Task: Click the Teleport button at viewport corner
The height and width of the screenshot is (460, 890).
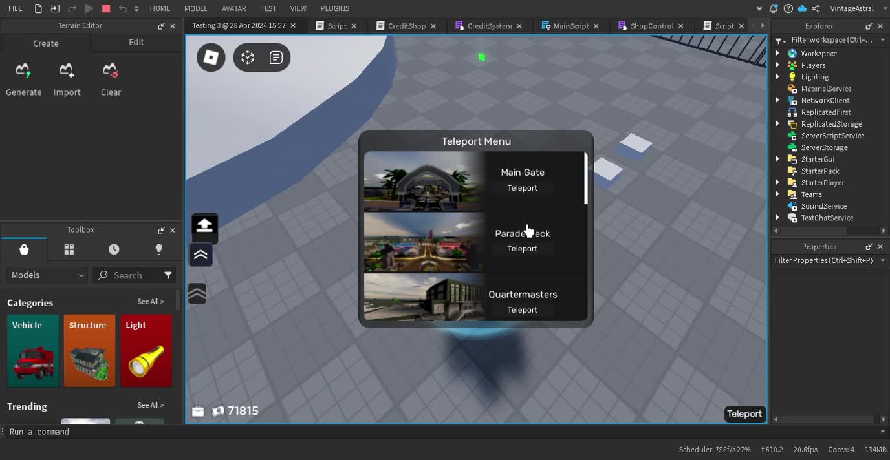Action: point(744,414)
